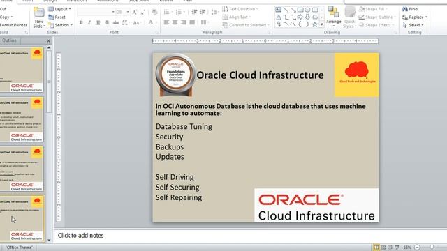Screen dimensions: 447x251
Task: Reset the slide with the Reset button
Action: click(57, 17)
